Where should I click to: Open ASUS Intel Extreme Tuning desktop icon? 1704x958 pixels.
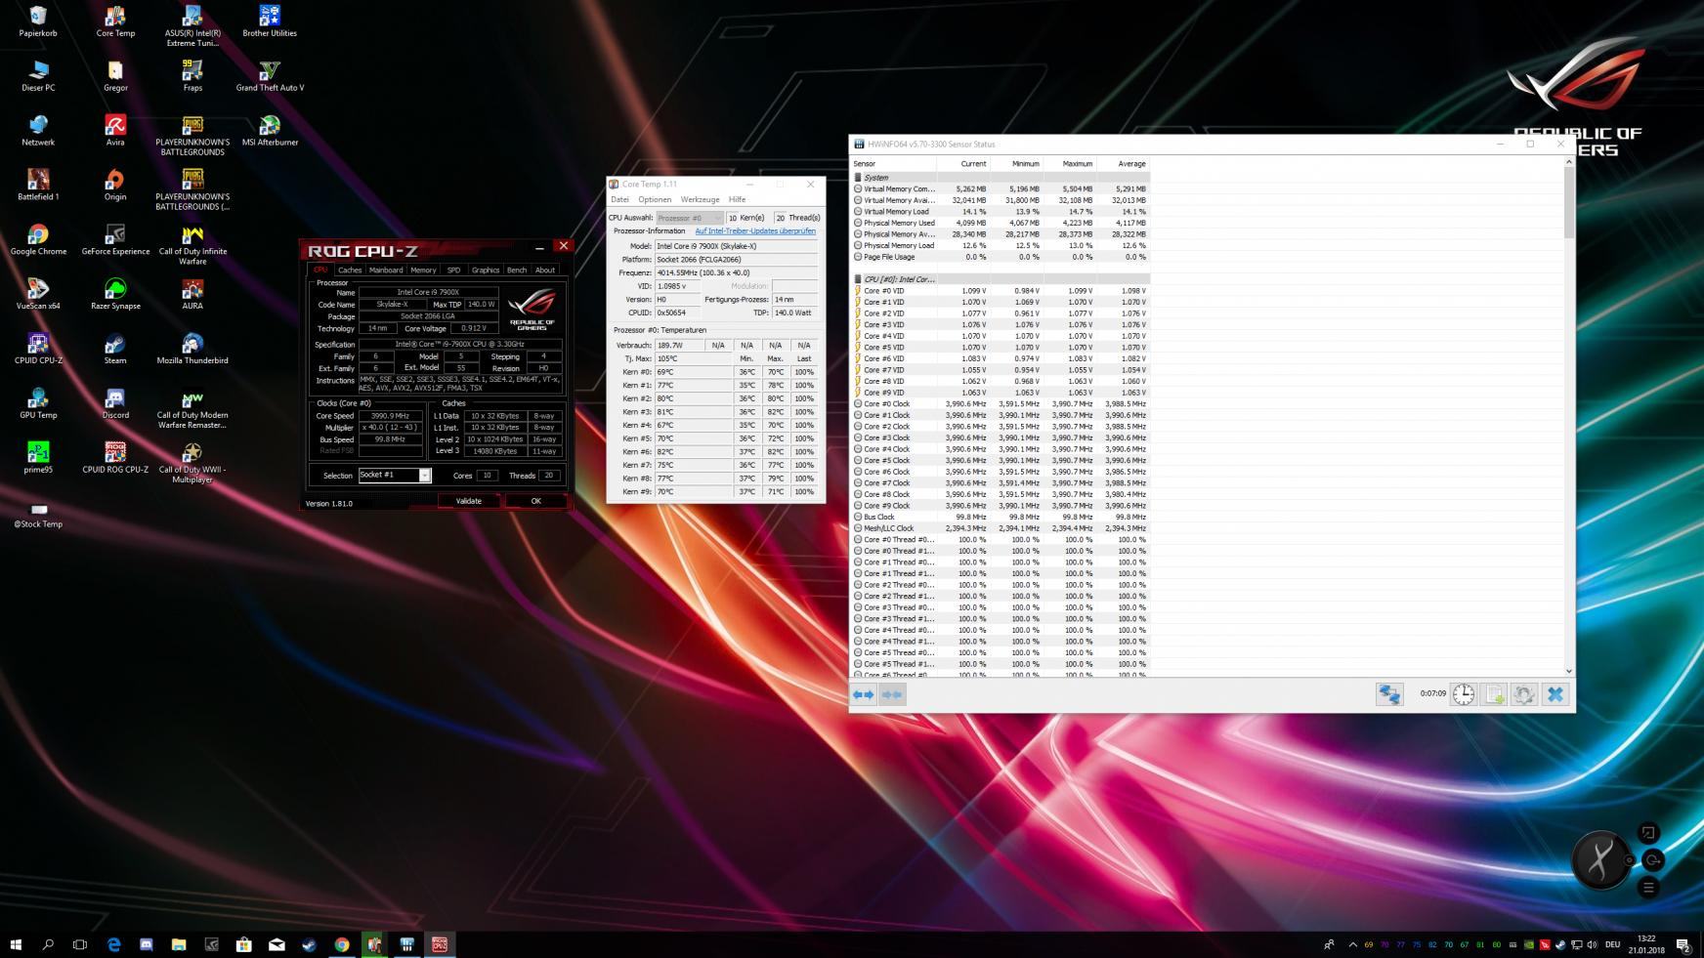click(192, 25)
